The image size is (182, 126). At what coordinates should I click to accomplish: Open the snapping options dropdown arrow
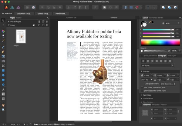(x=141, y=7)
